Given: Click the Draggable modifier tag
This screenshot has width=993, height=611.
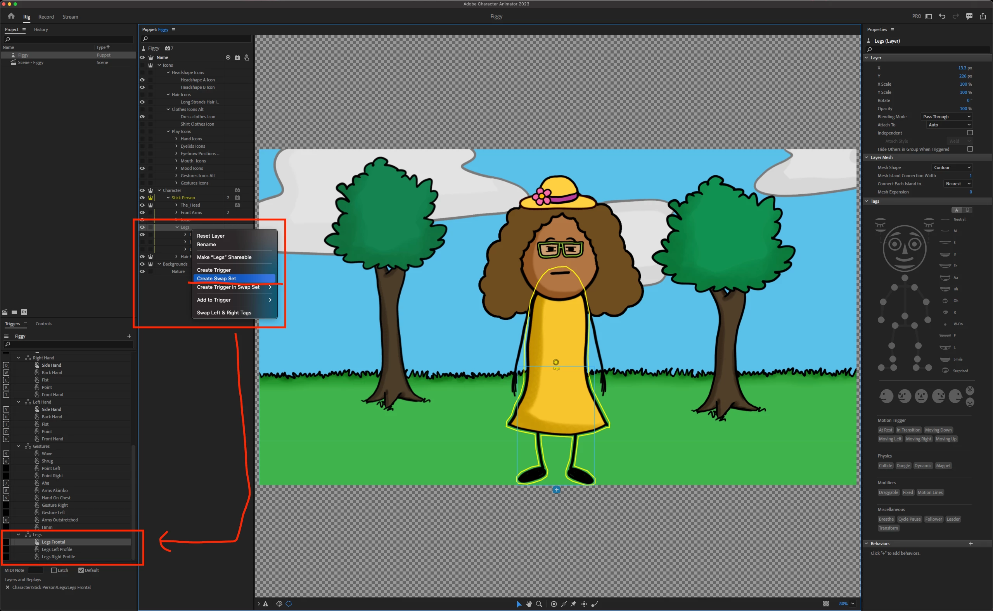Looking at the screenshot, I should 888,492.
